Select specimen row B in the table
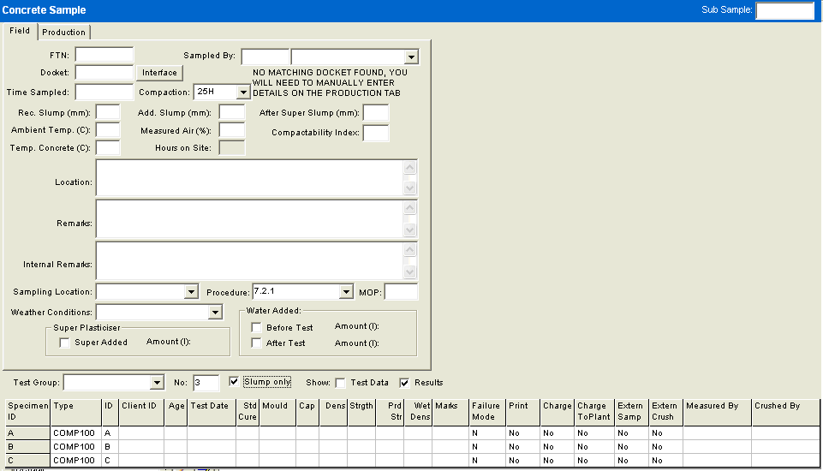This screenshot has height=471, width=823. (x=27, y=447)
